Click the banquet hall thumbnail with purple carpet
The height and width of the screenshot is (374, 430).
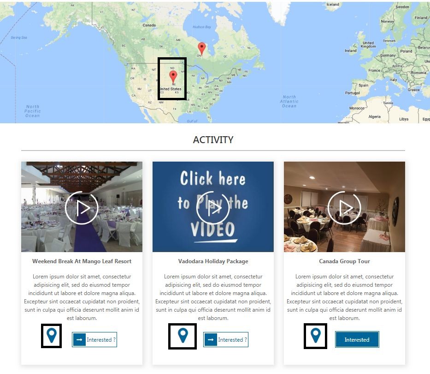click(82, 207)
